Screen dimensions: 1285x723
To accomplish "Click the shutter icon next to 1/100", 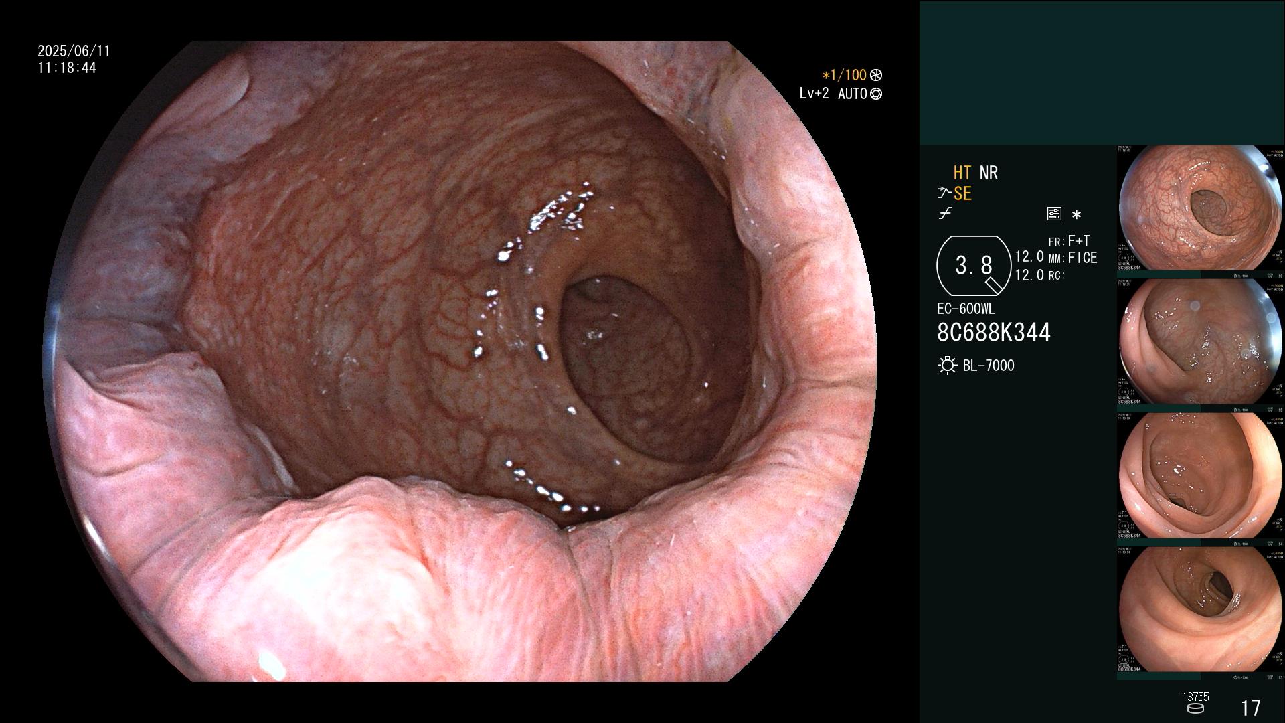I will tap(876, 76).
